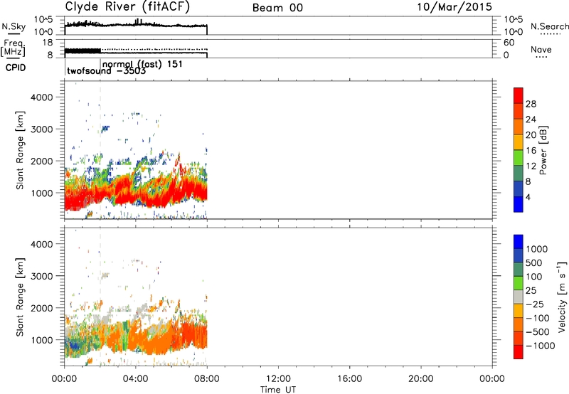Select the orange 20–24 dB Power colorbar segment

point(519,127)
